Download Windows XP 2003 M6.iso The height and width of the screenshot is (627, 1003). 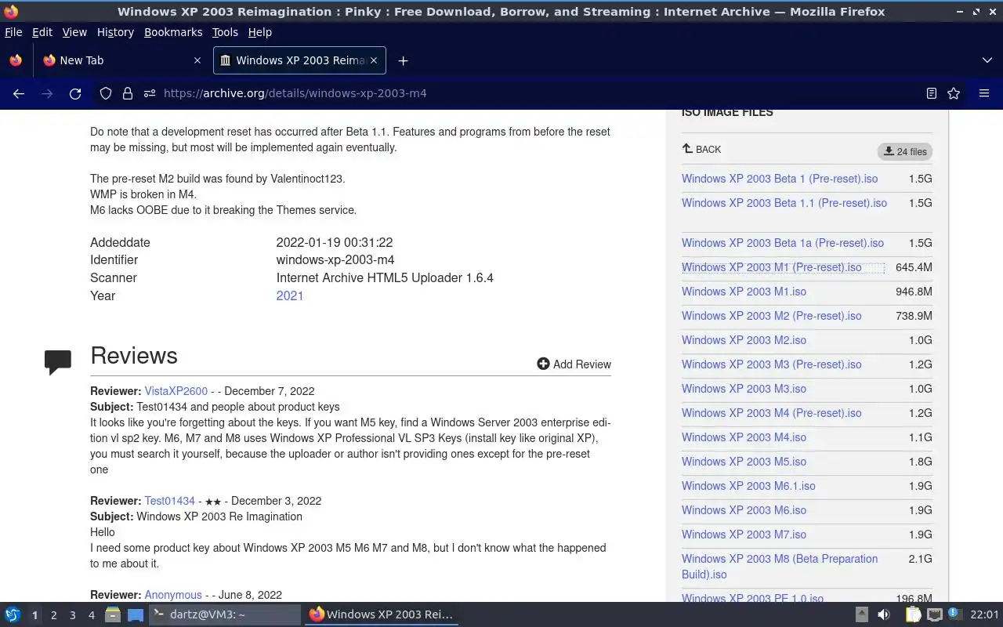(744, 510)
